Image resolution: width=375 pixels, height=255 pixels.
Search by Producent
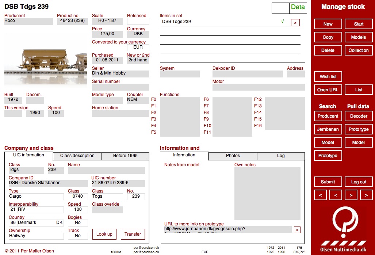pos(328,116)
